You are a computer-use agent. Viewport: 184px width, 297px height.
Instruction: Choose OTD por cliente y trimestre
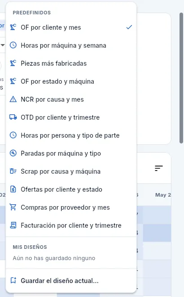pos(71,117)
